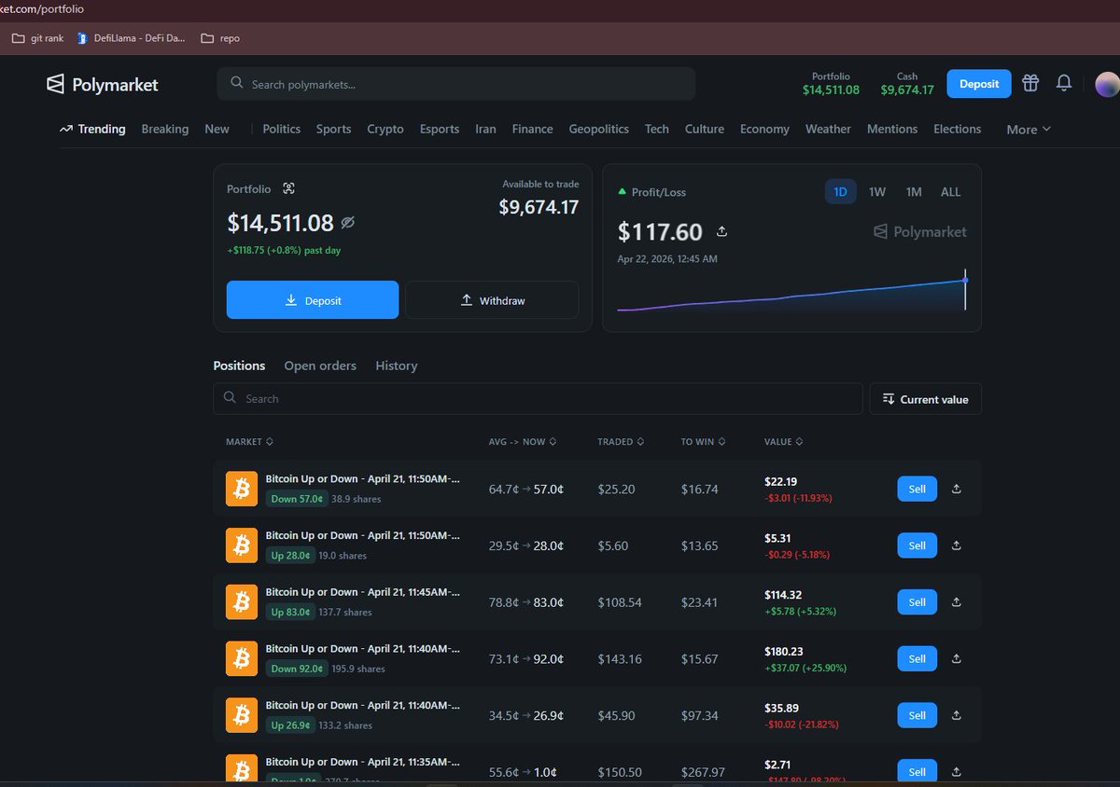This screenshot has width=1120, height=787.
Task: Open the Esports category
Action: [x=440, y=130]
